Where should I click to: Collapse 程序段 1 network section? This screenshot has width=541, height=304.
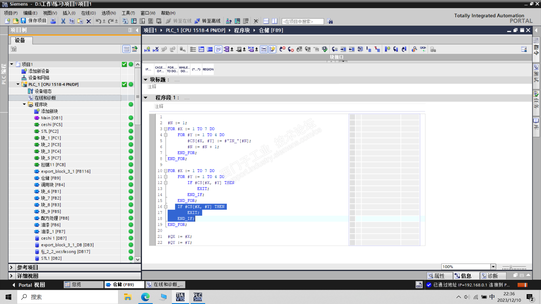coord(146,98)
